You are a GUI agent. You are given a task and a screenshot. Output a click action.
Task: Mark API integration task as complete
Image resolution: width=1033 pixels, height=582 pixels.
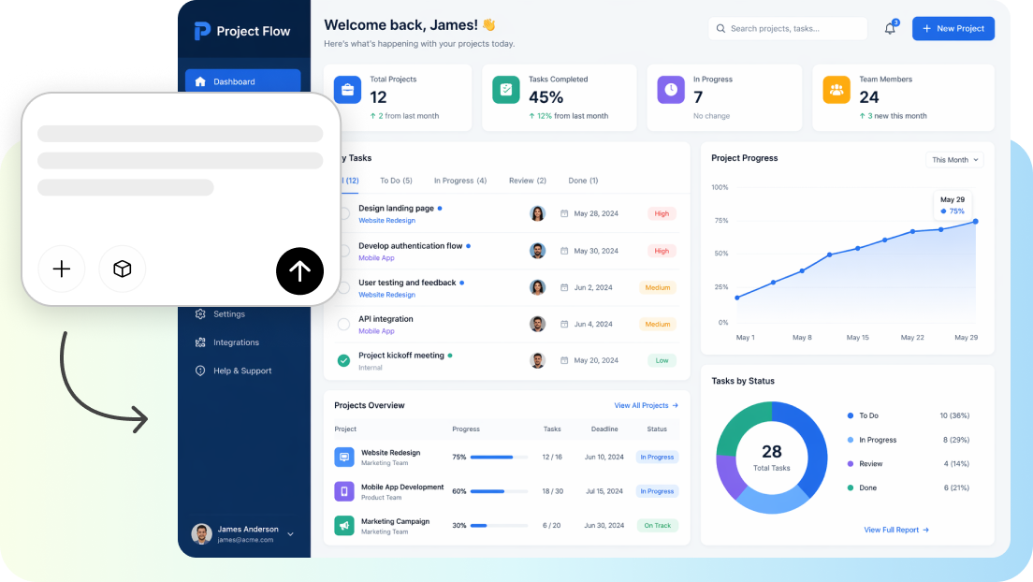pyautogui.click(x=343, y=325)
